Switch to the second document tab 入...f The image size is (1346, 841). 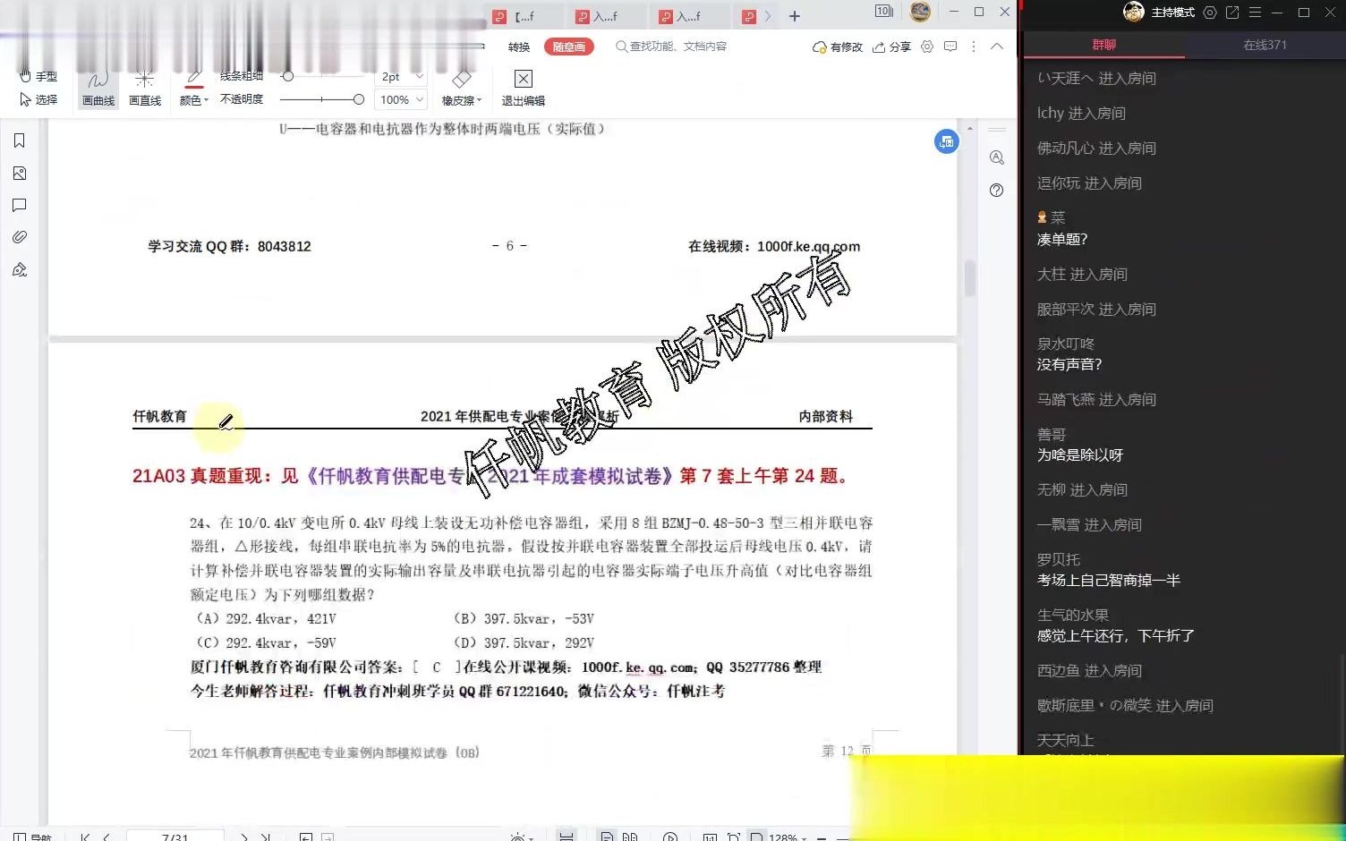tap(607, 16)
